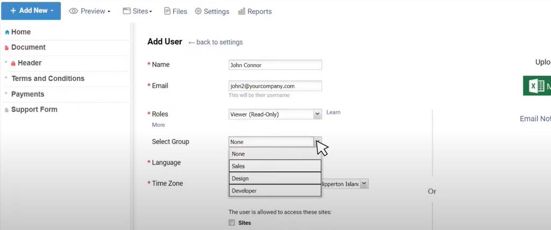This screenshot has width=551, height=230.
Task: Click the window icon beside Sites
Action: click(126, 11)
